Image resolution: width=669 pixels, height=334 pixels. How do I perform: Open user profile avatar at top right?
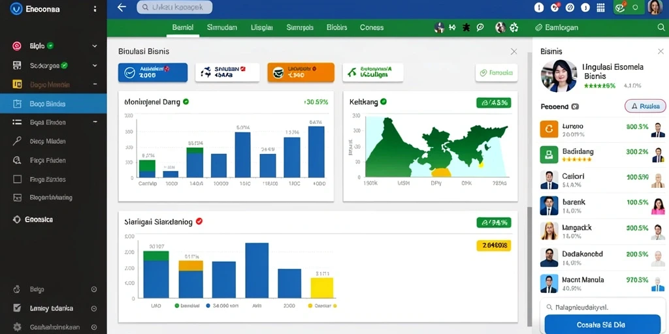tap(655, 7)
